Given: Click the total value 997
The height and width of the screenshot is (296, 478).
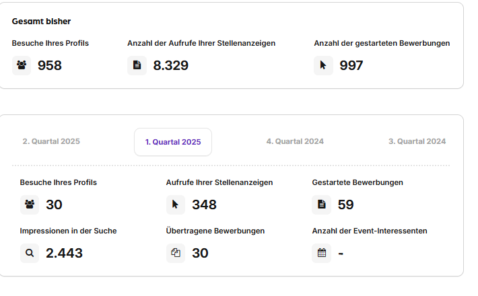Looking at the screenshot, I should [x=351, y=65].
